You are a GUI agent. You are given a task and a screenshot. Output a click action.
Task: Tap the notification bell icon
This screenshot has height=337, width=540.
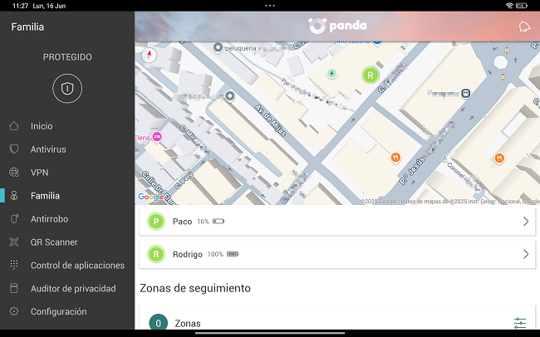523,26
